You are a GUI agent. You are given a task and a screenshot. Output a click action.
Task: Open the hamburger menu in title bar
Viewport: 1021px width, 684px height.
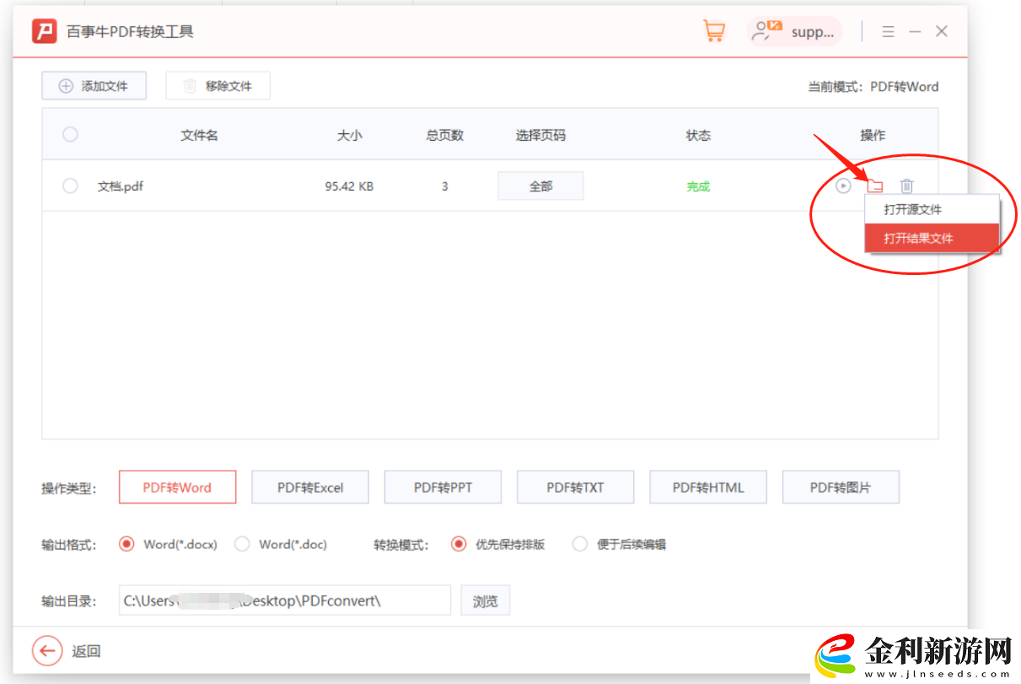[x=888, y=32]
